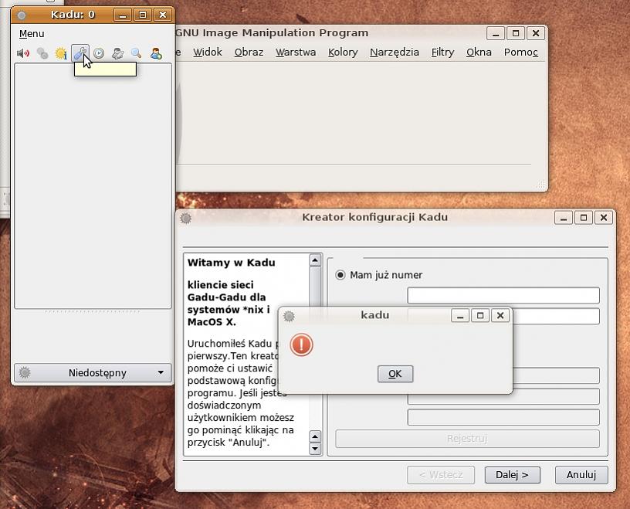Viewport: 630px width, 509px height.
Task: Open the Narzędzia menu in GIMP
Action: [395, 53]
